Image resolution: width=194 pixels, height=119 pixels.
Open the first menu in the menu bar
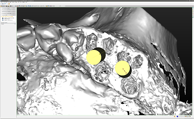[2, 2]
